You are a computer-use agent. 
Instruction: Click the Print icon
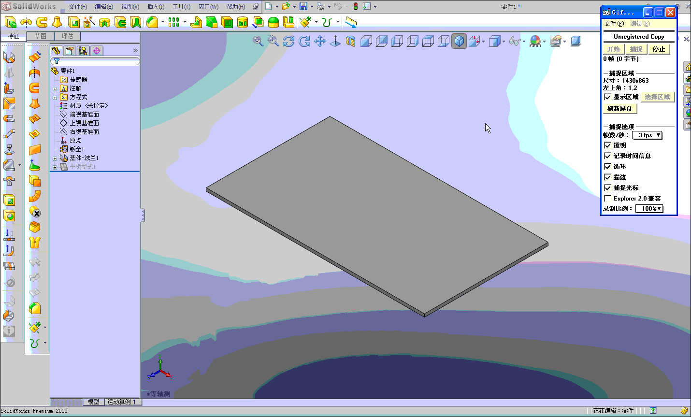tap(320, 6)
